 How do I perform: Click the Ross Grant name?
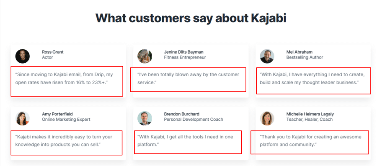(53, 52)
